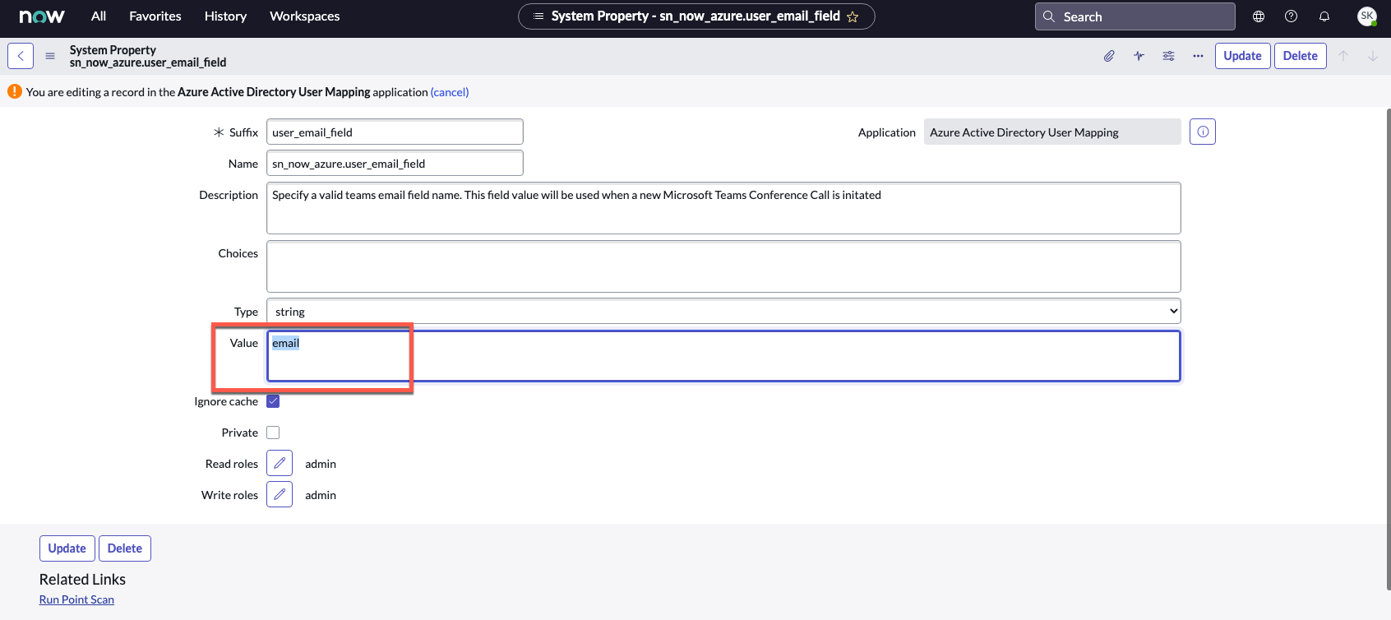The width and height of the screenshot is (1391, 620).
Task: Click into the Suffix input field
Action: coord(395,132)
